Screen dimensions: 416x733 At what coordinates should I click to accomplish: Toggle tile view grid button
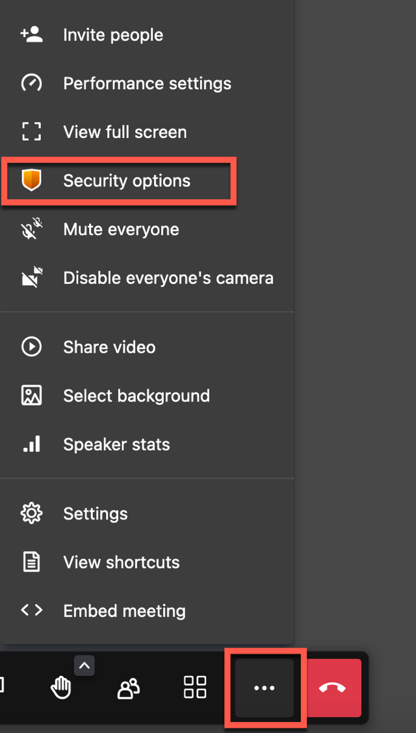[x=195, y=687]
